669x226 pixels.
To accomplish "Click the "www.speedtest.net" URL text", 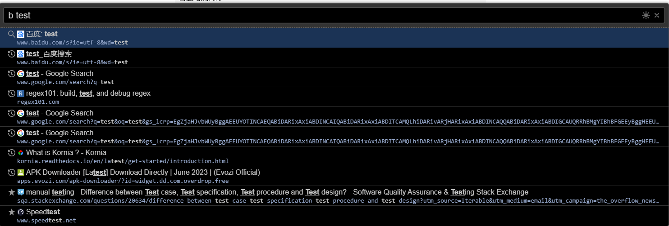I will pyautogui.click(x=46, y=221).
